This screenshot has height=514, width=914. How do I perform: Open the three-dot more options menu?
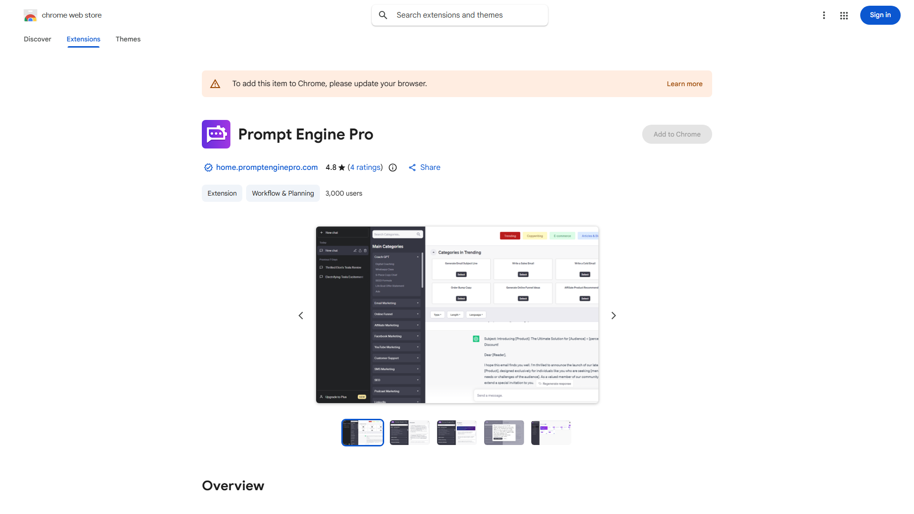pyautogui.click(x=824, y=15)
